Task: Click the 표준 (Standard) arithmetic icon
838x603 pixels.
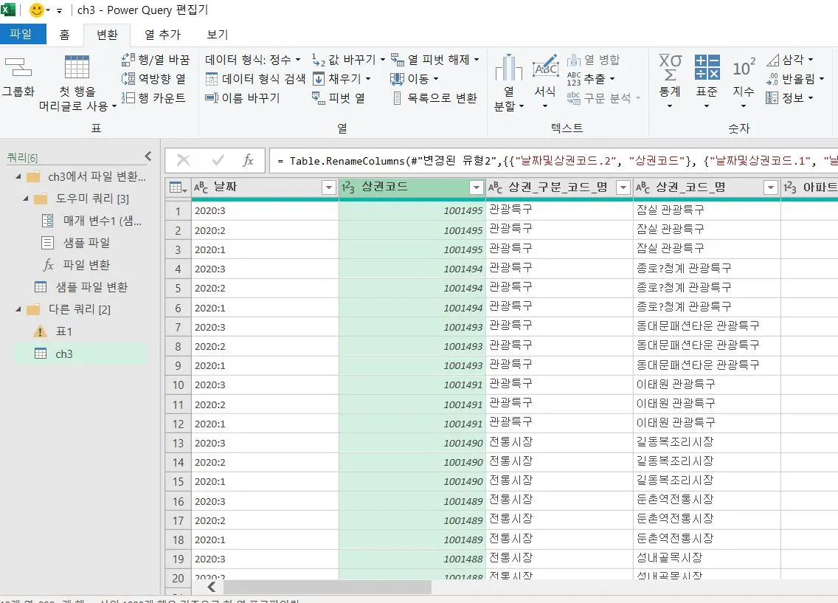Action: [x=707, y=67]
